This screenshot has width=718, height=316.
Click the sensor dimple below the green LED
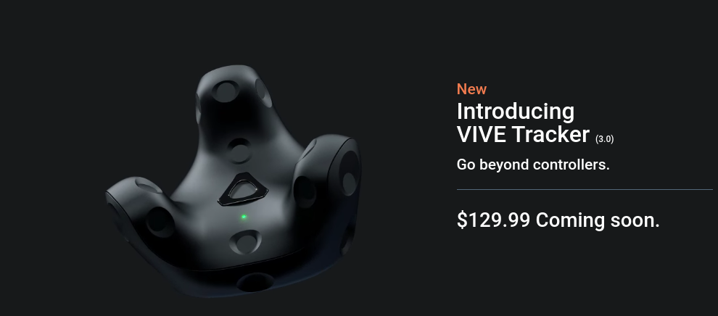tap(245, 242)
